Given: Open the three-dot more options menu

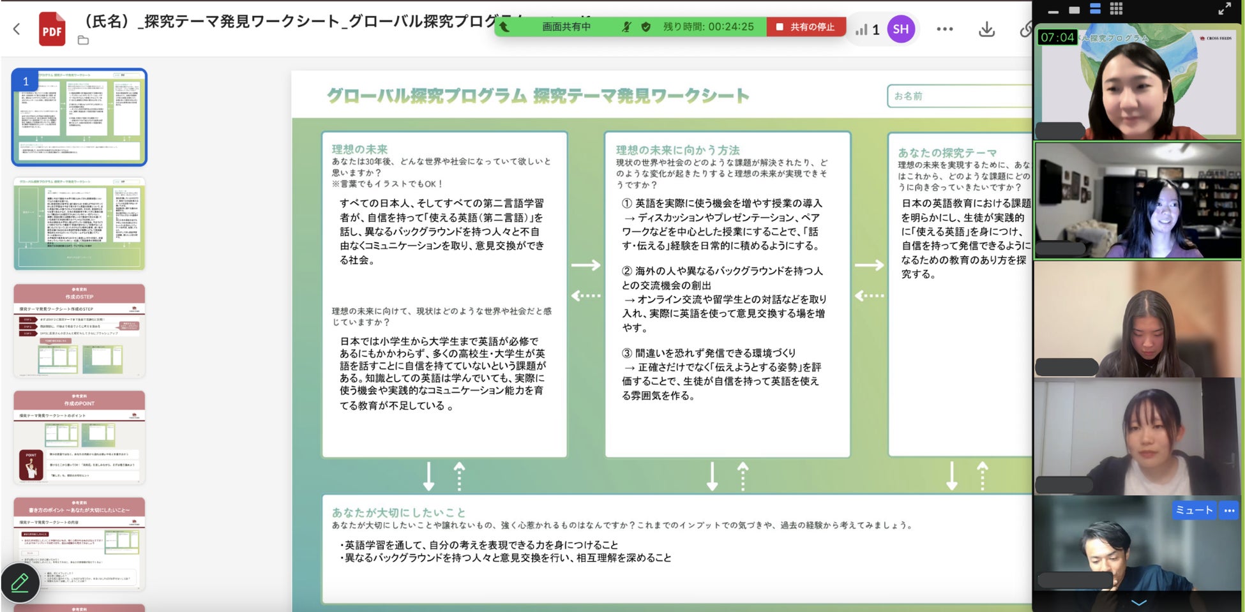Looking at the screenshot, I should pos(945,29).
